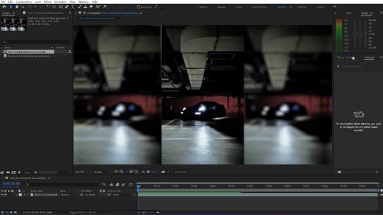Viewport: 383px width, 215px height.
Task: Expand the workspace overflow chevron in top bar
Action: [335, 7]
